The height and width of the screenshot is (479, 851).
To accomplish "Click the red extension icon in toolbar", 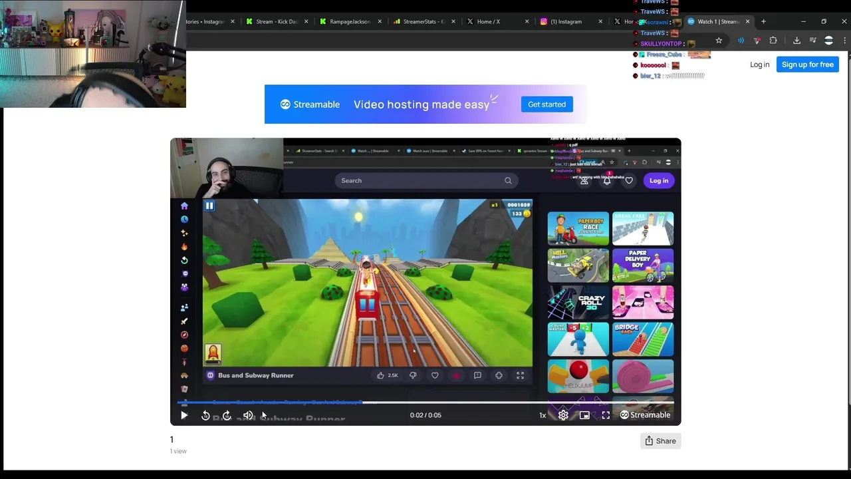I will 757,41.
